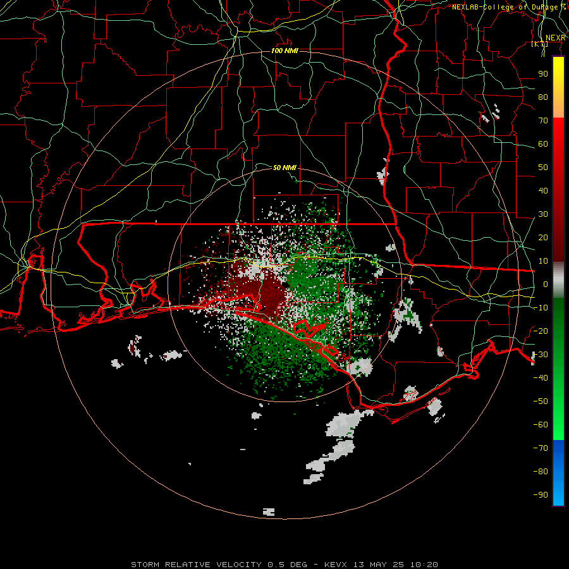Click the storm relative velocity caption text
This screenshot has height=569, width=569.
pos(284,565)
